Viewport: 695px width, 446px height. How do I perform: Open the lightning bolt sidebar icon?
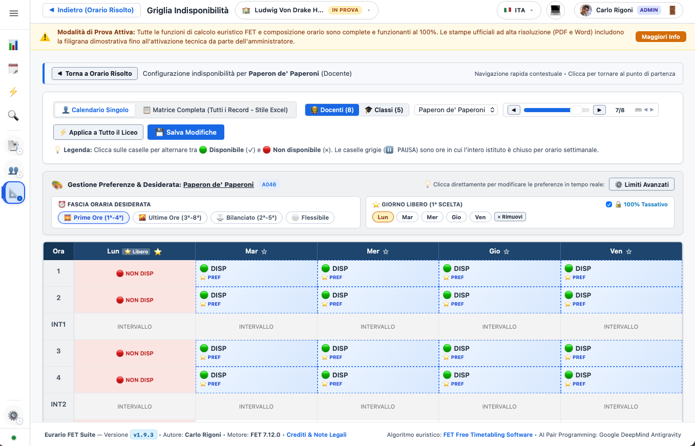coord(14,92)
